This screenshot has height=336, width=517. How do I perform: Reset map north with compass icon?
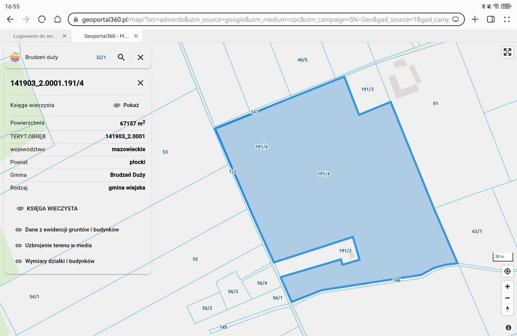coord(508,309)
